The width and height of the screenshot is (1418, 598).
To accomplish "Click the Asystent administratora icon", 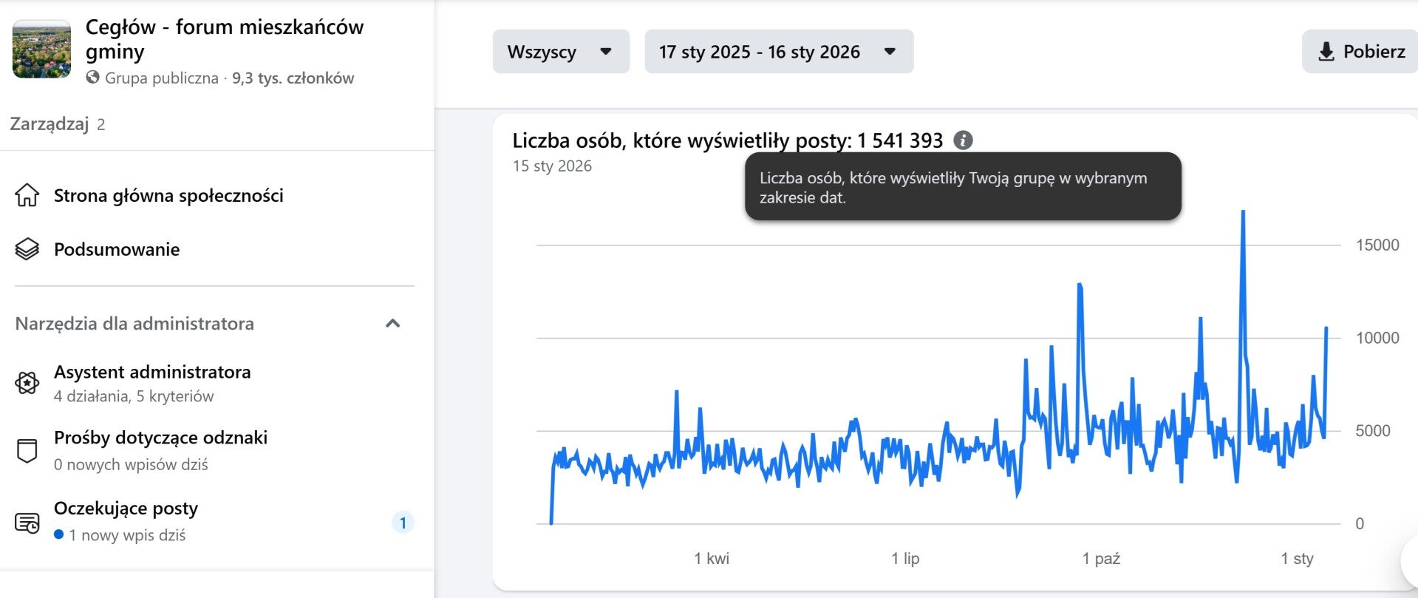I will [x=27, y=383].
